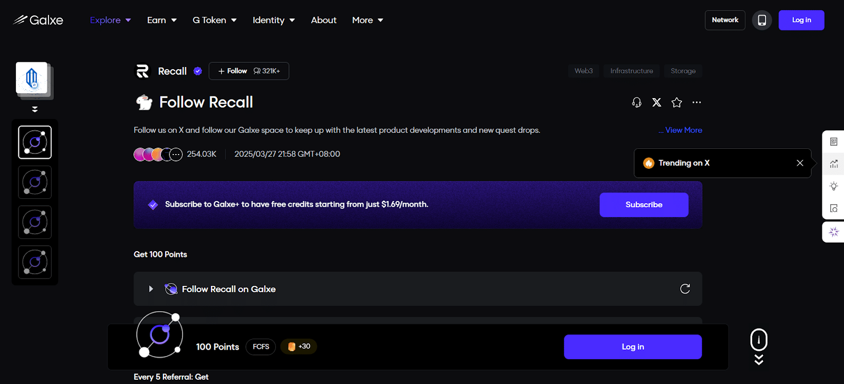844x384 pixels.
Task: Open the Galxe home logo
Action: [38, 20]
